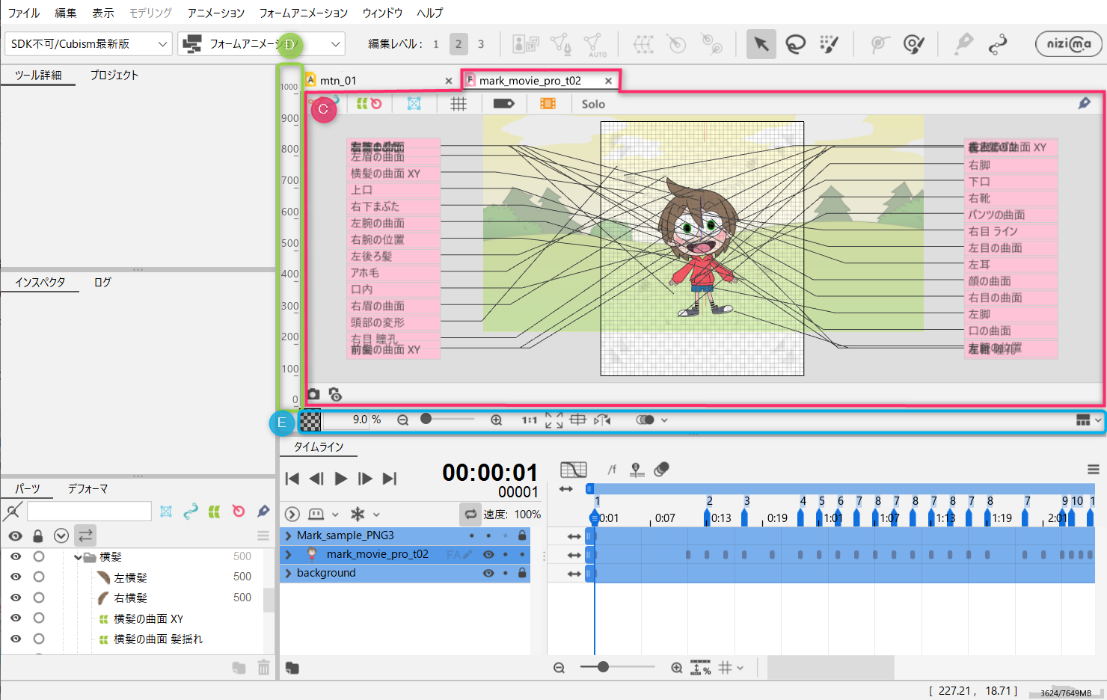Toggle visibility of the 左横髪 part

coord(15,577)
